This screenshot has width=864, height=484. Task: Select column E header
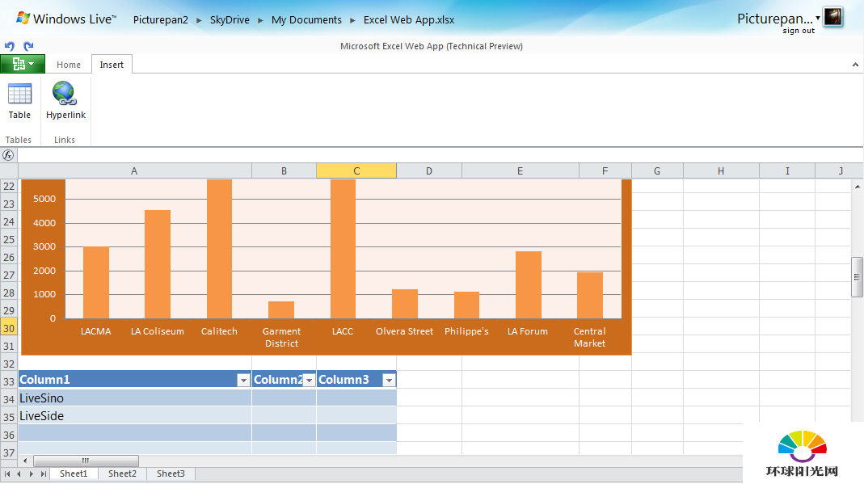click(x=521, y=171)
